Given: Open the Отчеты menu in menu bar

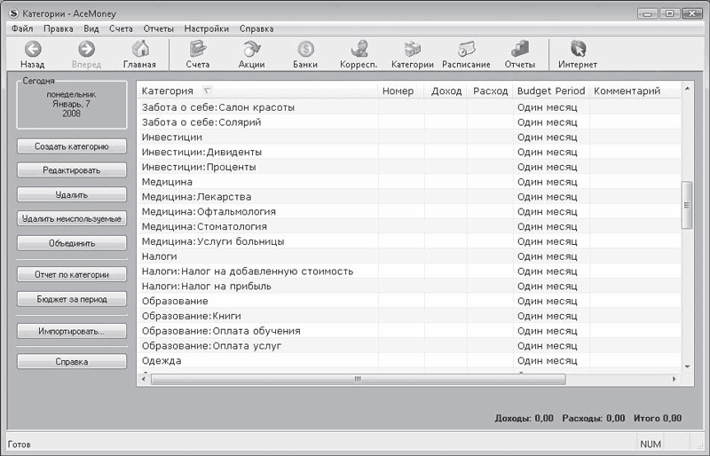Looking at the screenshot, I should click(x=159, y=29).
